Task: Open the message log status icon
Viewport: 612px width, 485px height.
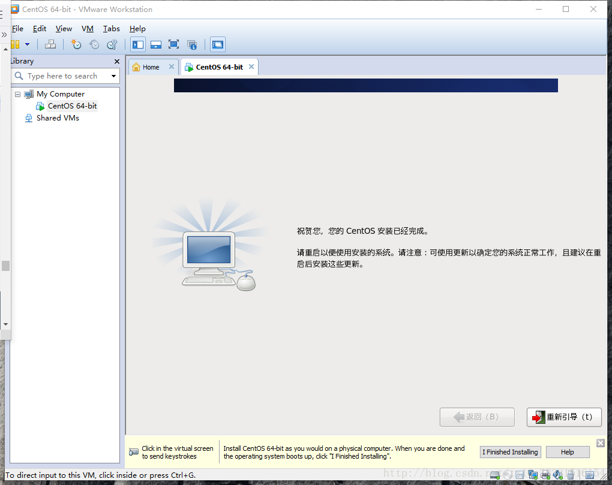Action: (x=589, y=474)
